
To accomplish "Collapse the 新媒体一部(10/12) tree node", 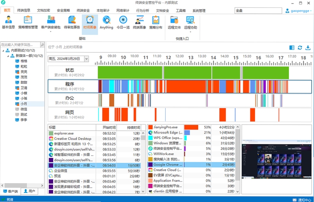I will point(8,56).
